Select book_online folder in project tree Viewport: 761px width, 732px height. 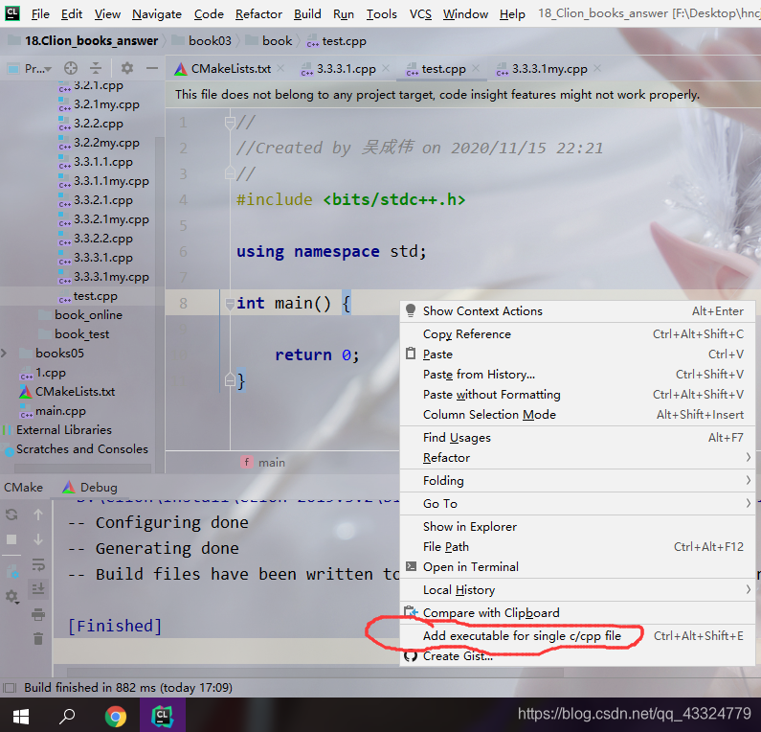tap(80, 315)
